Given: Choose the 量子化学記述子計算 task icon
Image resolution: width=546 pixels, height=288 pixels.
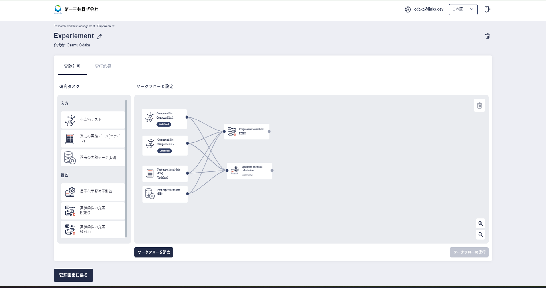Looking at the screenshot, I should coord(70,192).
